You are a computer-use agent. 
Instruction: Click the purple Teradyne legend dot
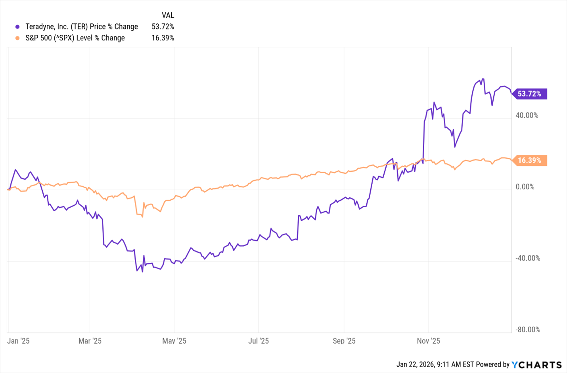(17, 27)
